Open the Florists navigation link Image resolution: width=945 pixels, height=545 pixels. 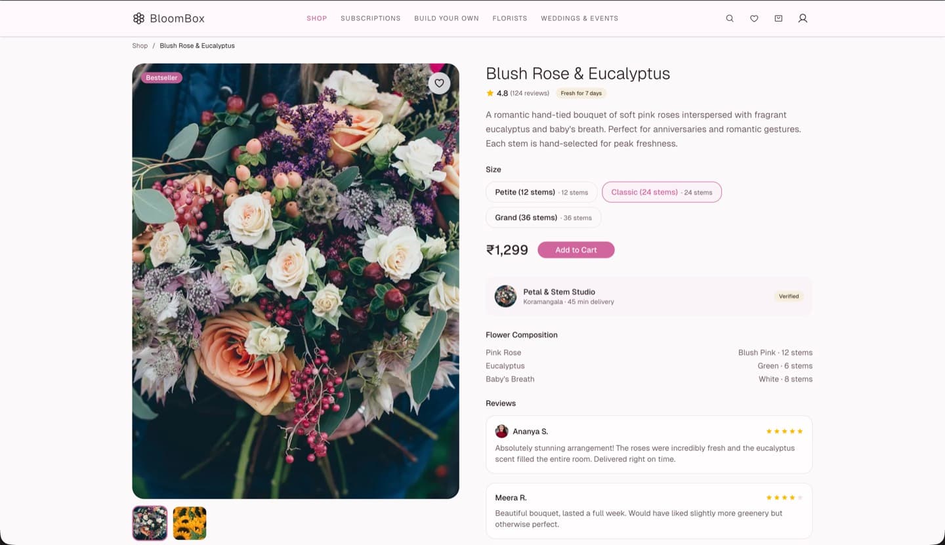click(x=510, y=18)
